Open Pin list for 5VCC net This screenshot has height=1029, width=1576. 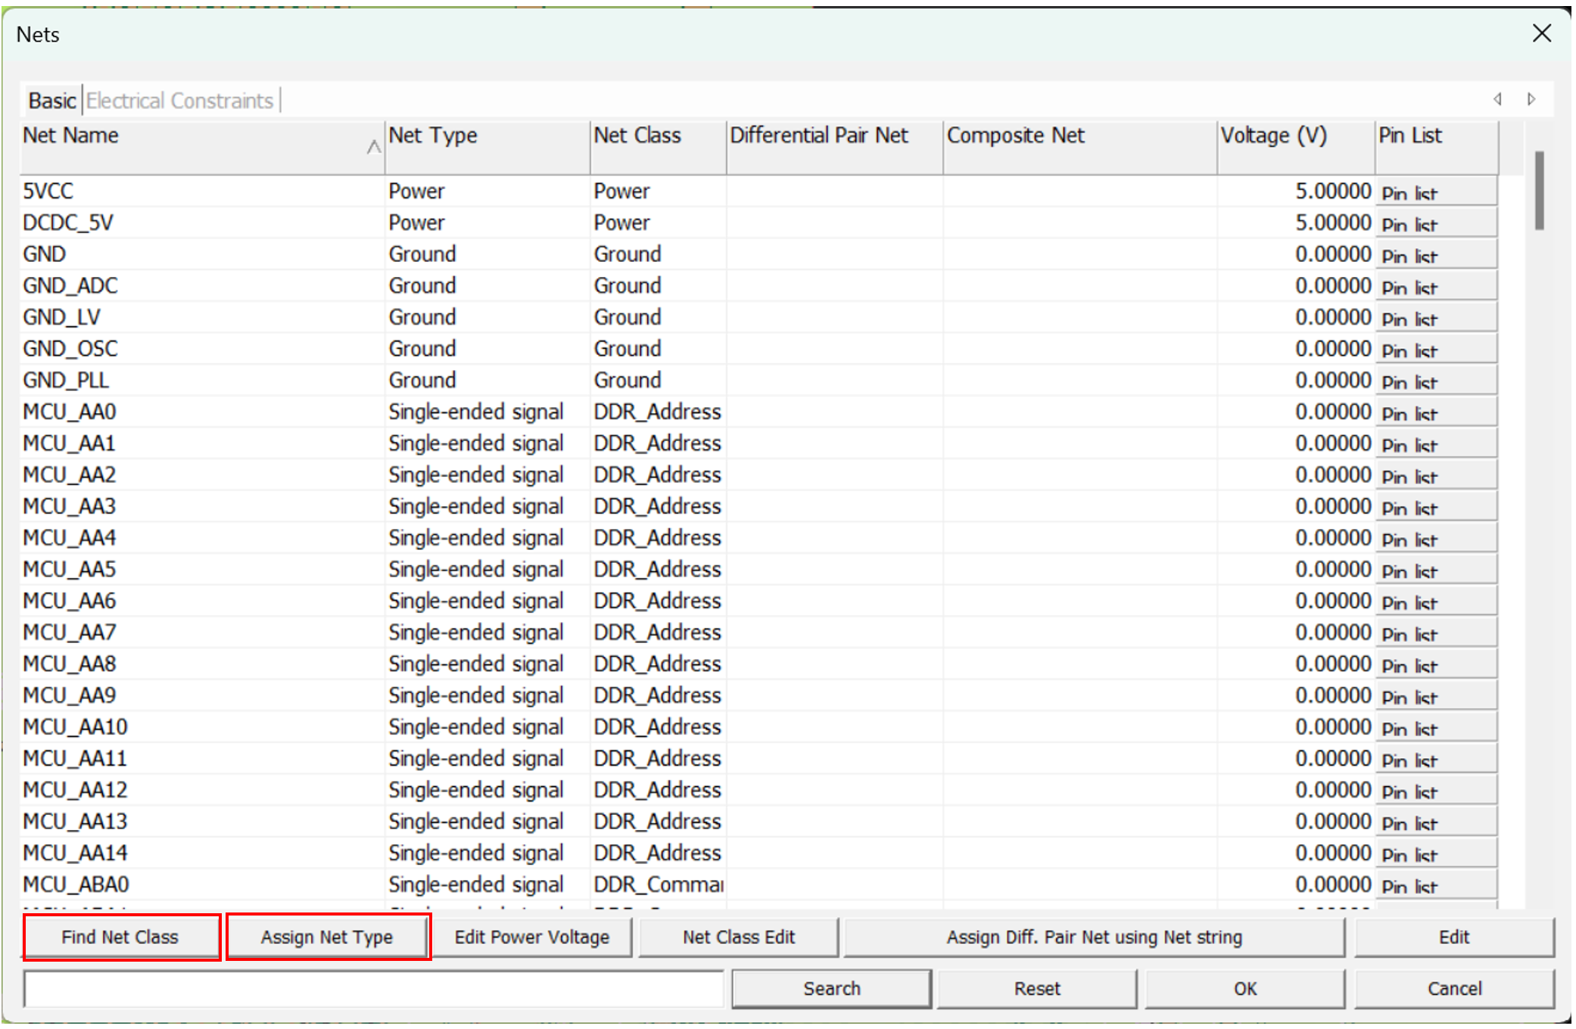coord(1435,192)
